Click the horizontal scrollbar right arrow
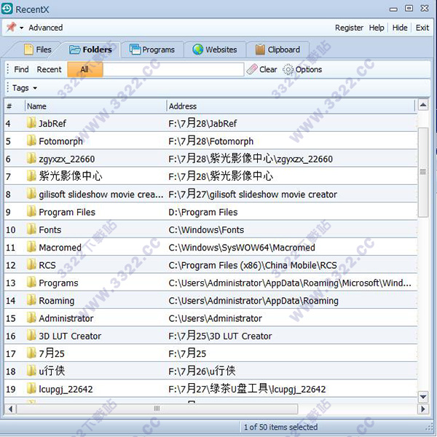Viewport: 437px width, 437px height. pos(423,409)
